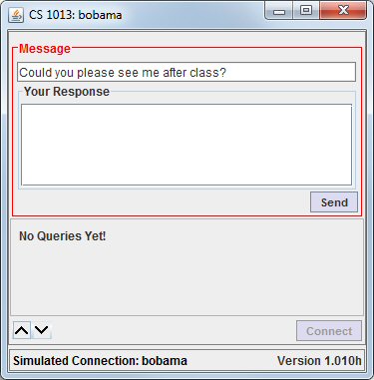Click the 'CS 1013: bobama' window title

(x=76, y=15)
